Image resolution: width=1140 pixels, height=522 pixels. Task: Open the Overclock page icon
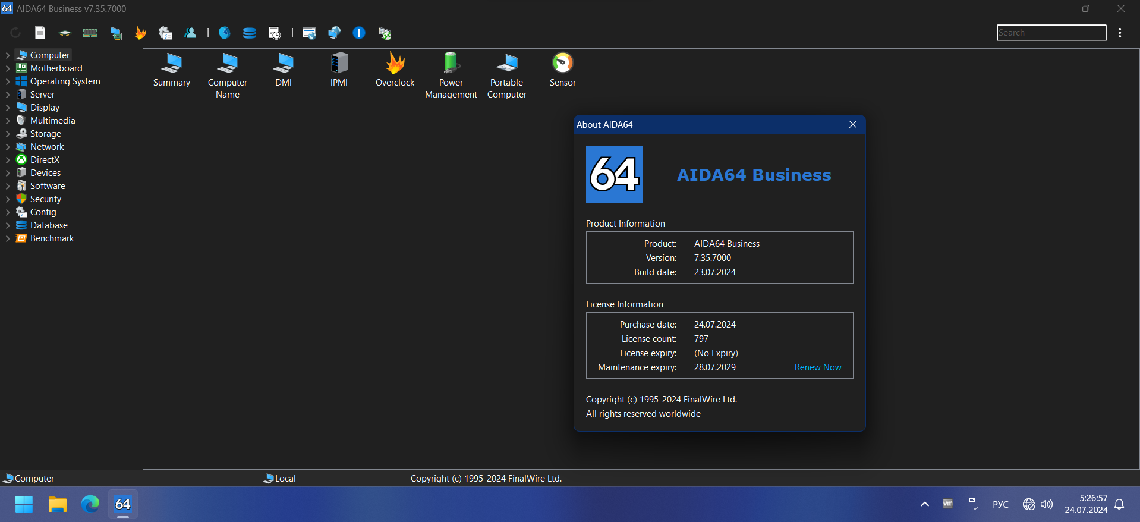(395, 70)
